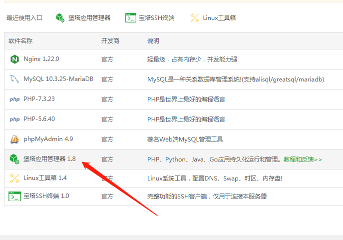Open the 教程和反馈>> link
This screenshot has width=343, height=240.
(303, 159)
